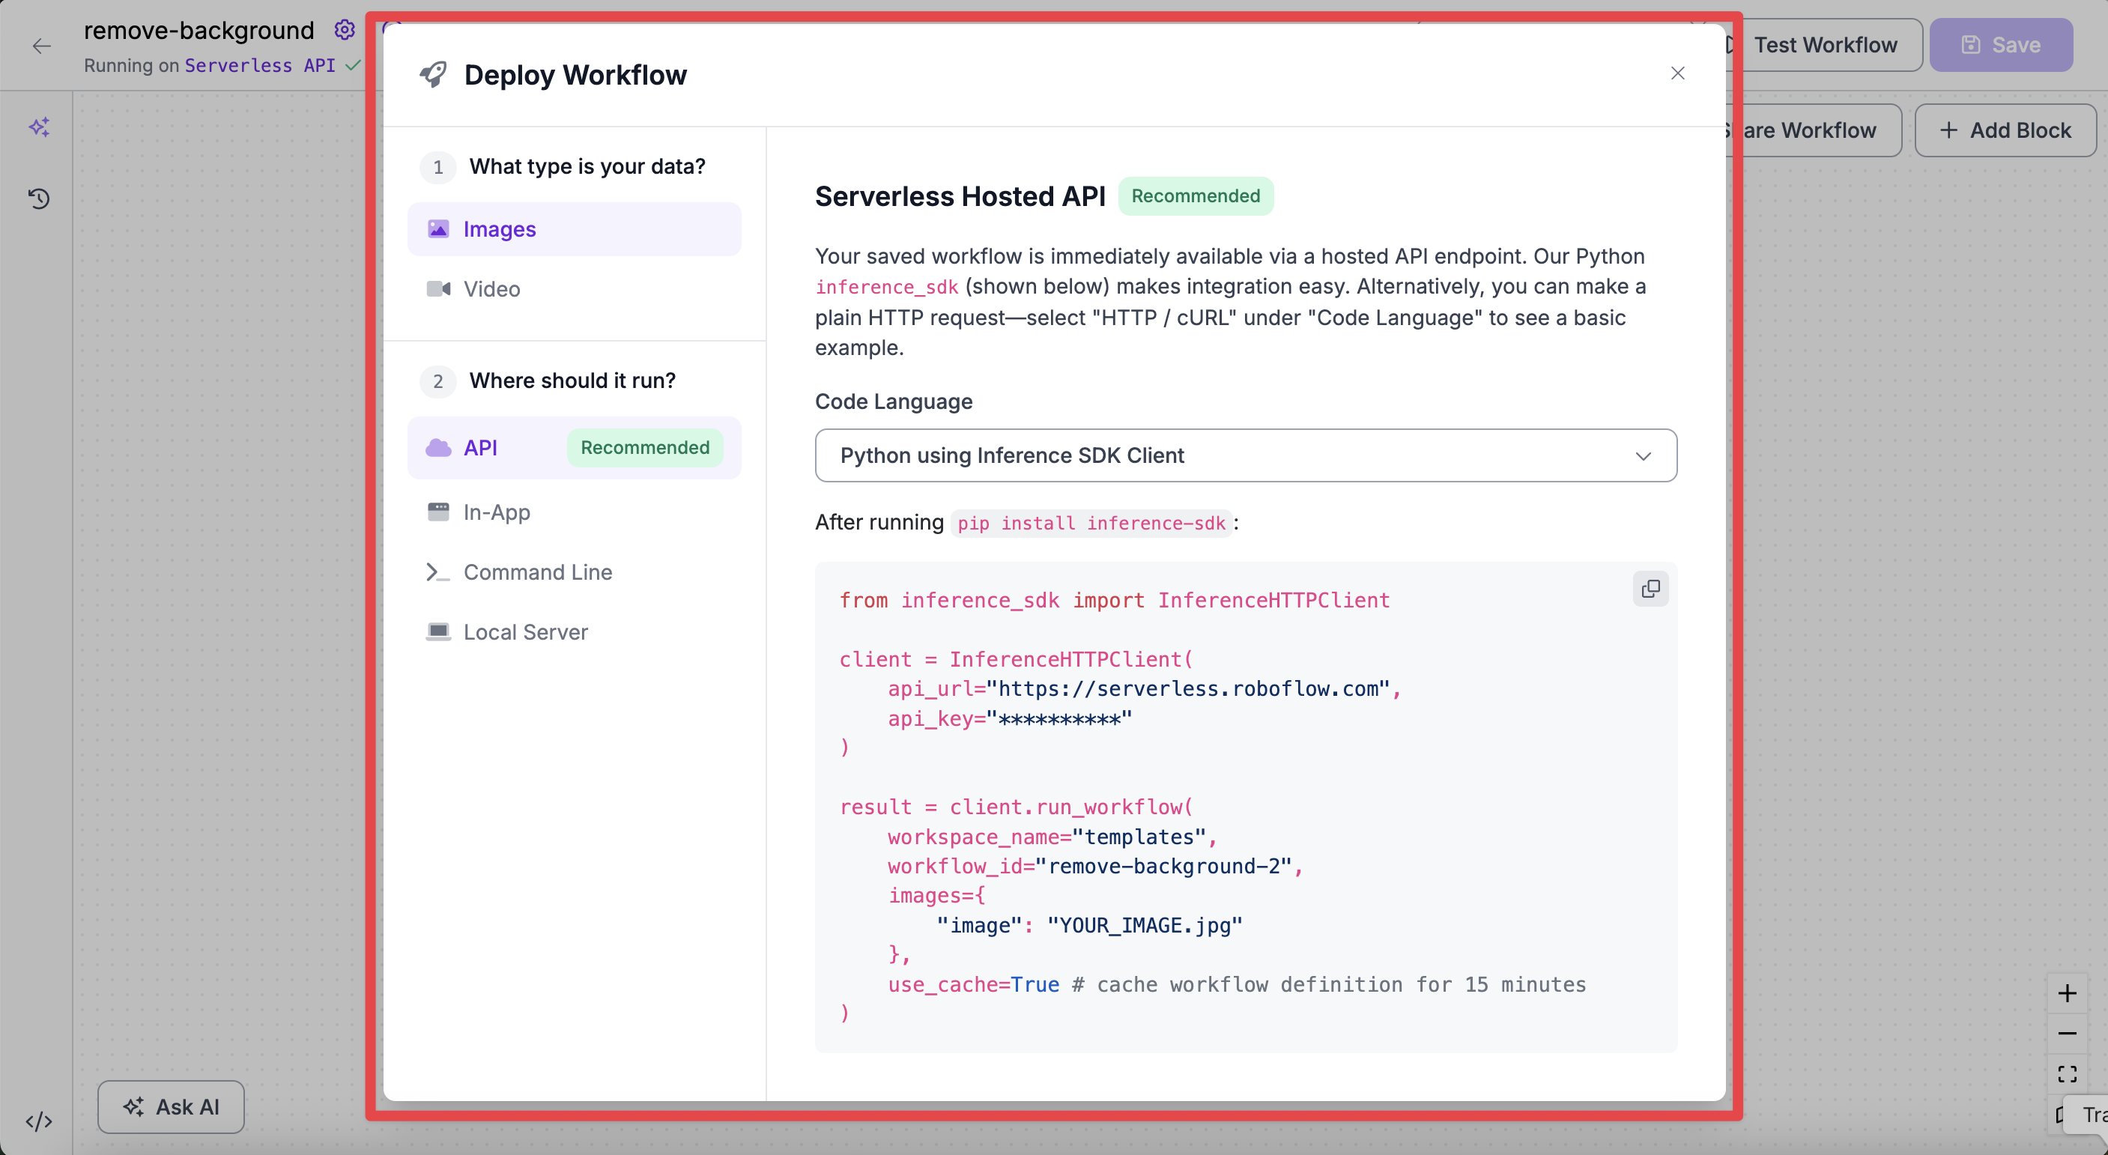The height and width of the screenshot is (1155, 2108).
Task: Open the AI sparkle sidebar icon
Action: (39, 127)
